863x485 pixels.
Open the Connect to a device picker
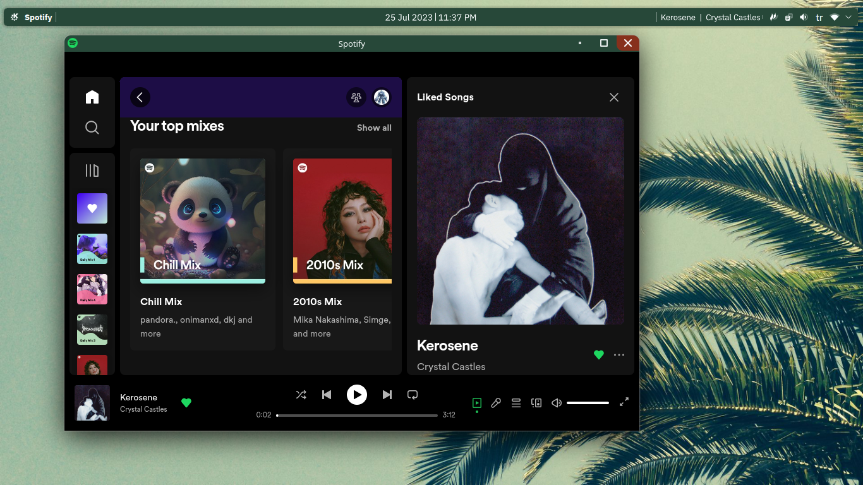click(536, 403)
